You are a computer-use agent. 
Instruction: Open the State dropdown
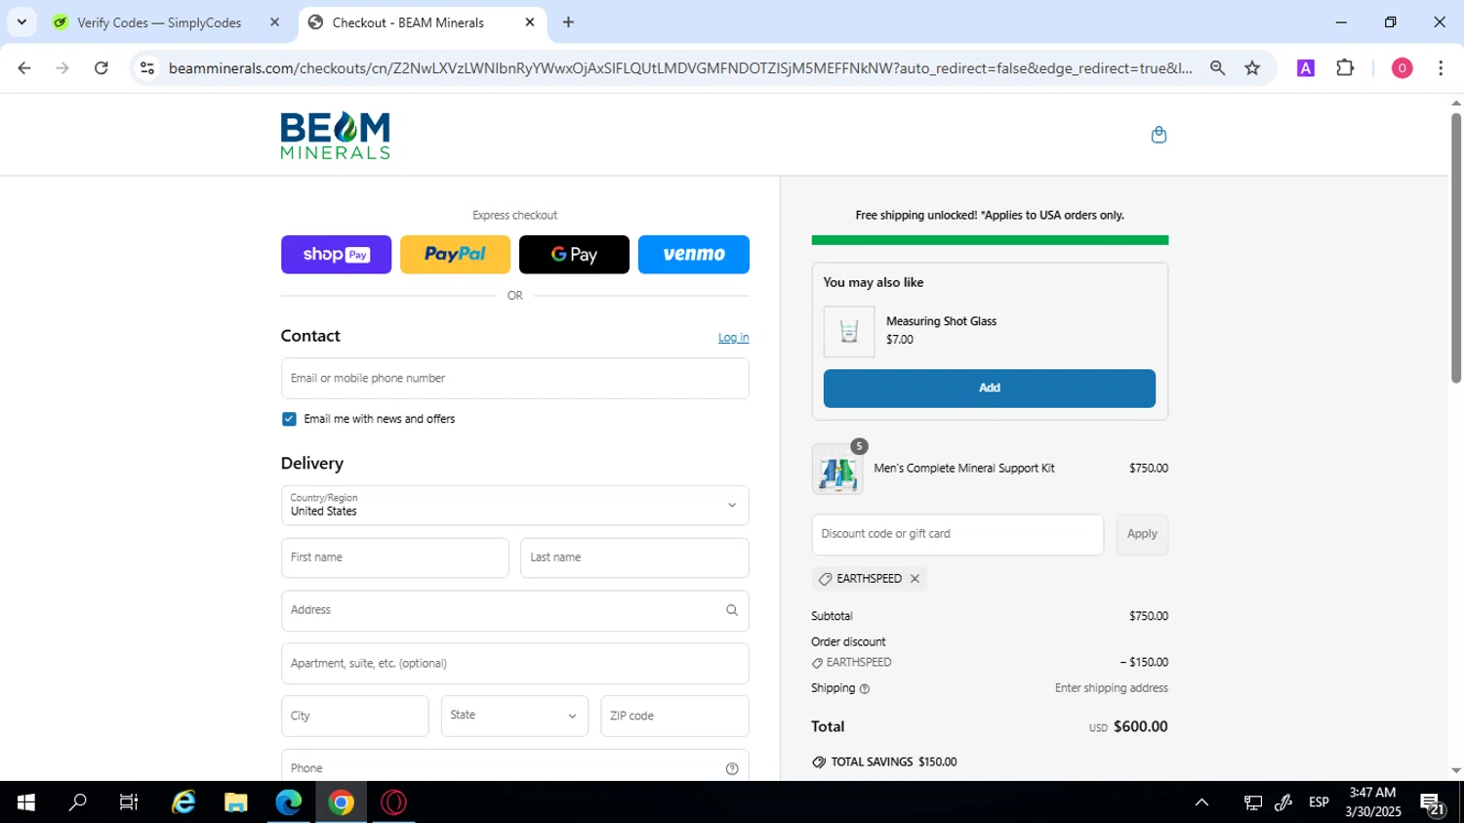(x=514, y=716)
